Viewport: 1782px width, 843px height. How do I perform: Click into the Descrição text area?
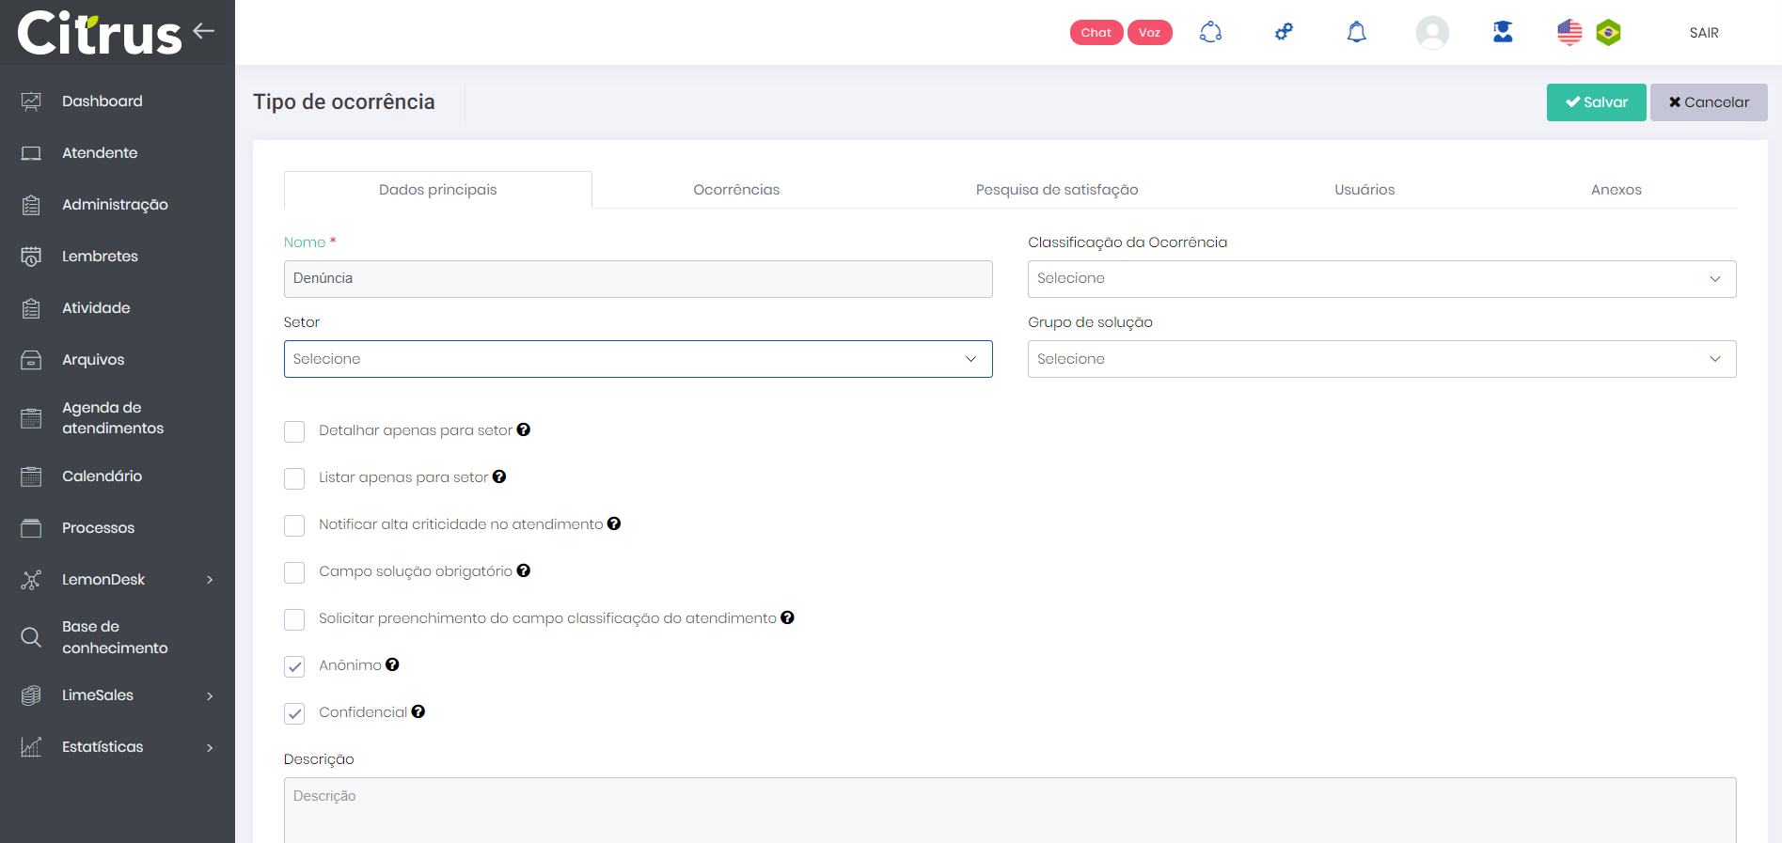point(1009,808)
